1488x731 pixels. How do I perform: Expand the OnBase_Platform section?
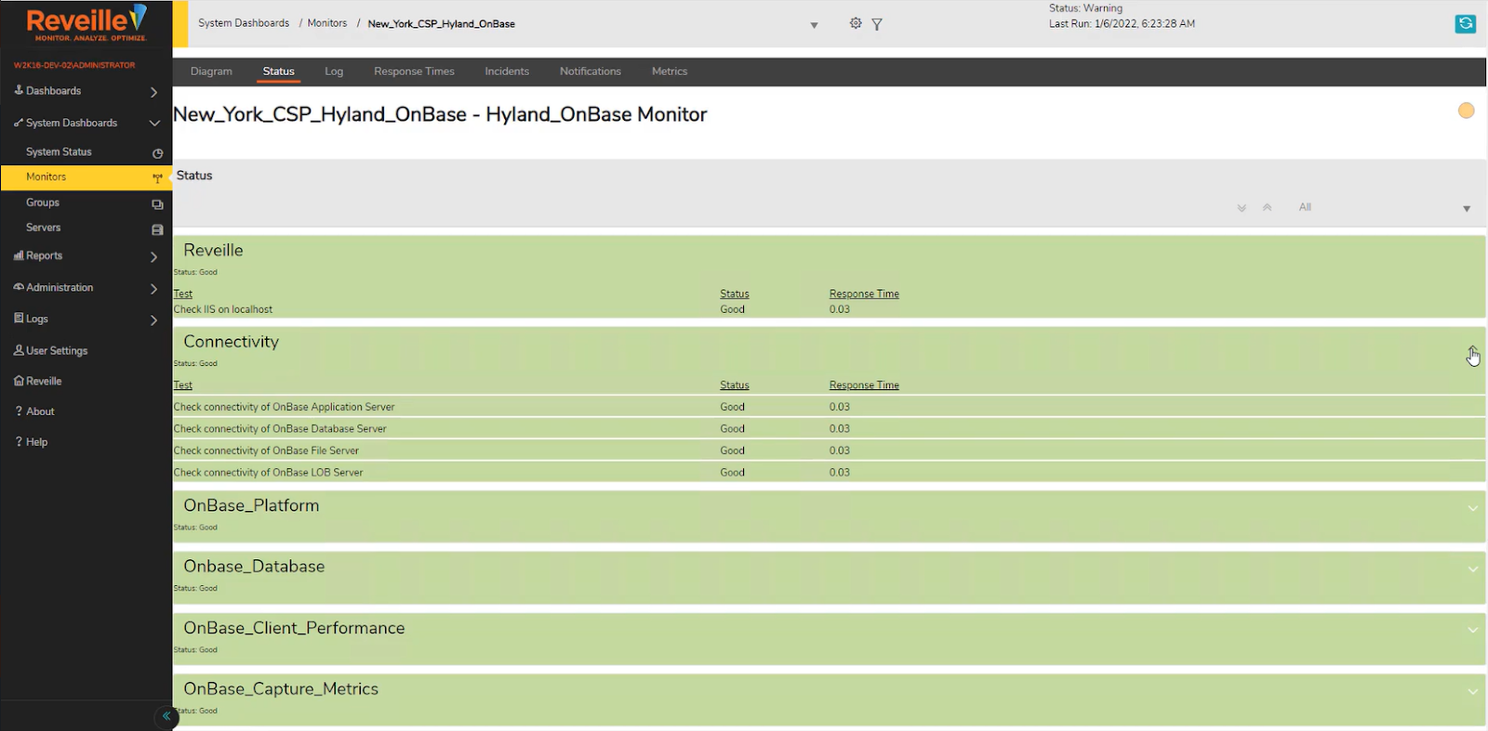click(x=1472, y=508)
